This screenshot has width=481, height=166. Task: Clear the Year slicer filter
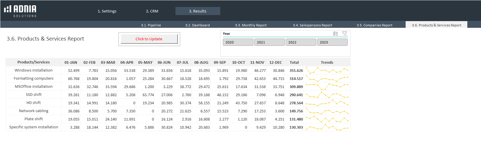point(345,34)
